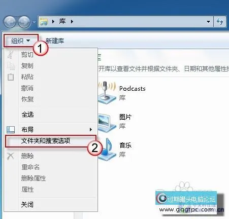Click empty area of the address bar
Image resolution: width=229 pixels, height=219 pixels.
139,22
